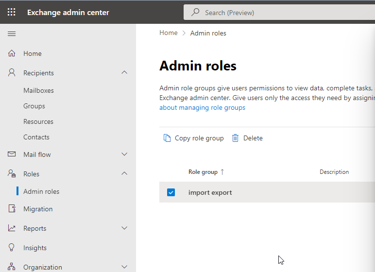Delete the selected role group

247,138
